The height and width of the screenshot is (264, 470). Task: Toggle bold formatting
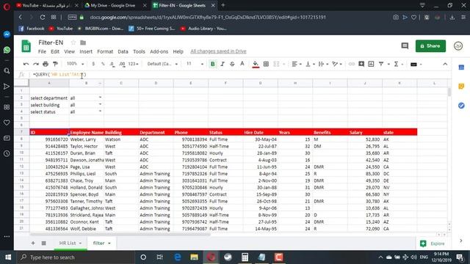[212, 64]
